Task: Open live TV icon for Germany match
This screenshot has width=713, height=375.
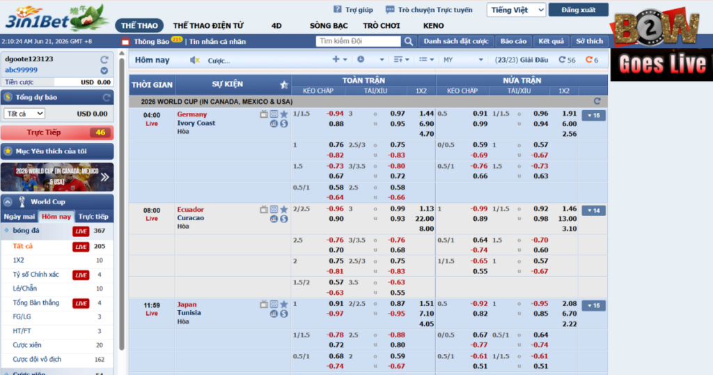Action: [x=264, y=114]
